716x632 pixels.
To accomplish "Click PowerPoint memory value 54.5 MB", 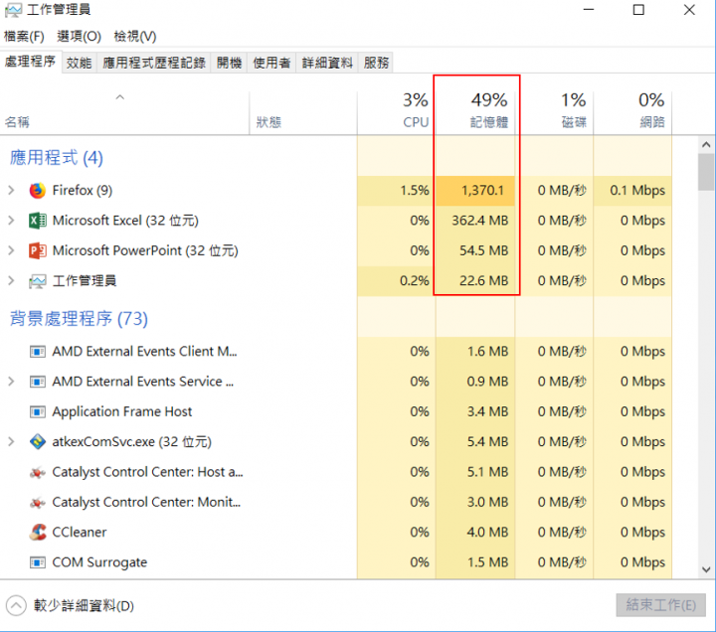I will tap(483, 250).
